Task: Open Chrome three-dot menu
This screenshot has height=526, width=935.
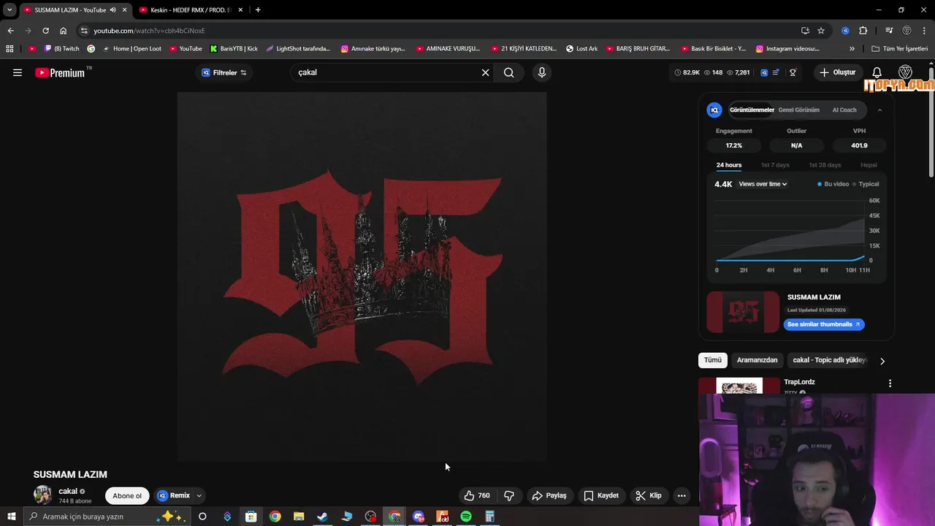Action: click(x=925, y=31)
